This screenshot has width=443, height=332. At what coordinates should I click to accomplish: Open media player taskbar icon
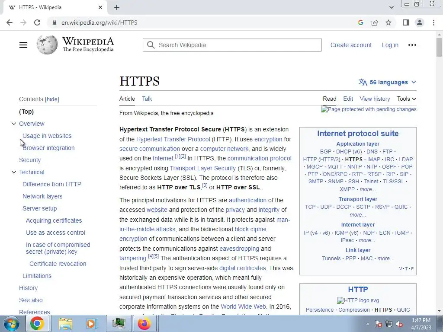91,323
